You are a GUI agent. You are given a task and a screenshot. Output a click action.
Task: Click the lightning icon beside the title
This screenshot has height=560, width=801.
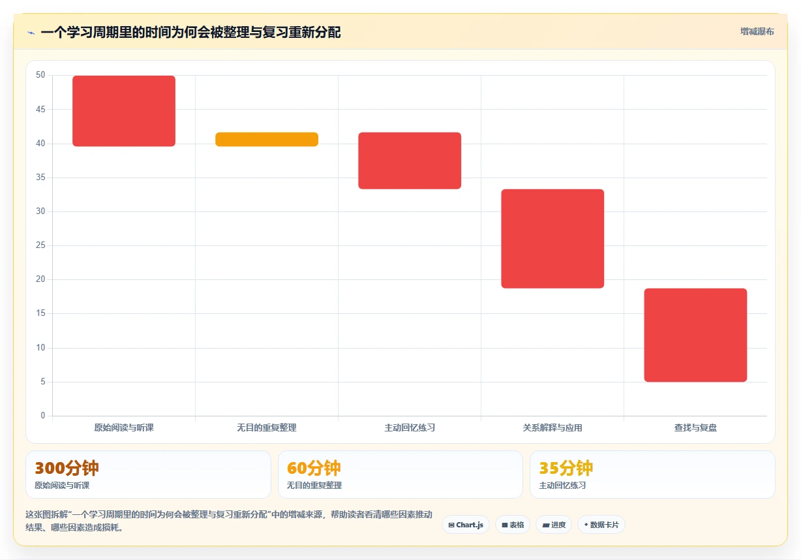[x=31, y=33]
